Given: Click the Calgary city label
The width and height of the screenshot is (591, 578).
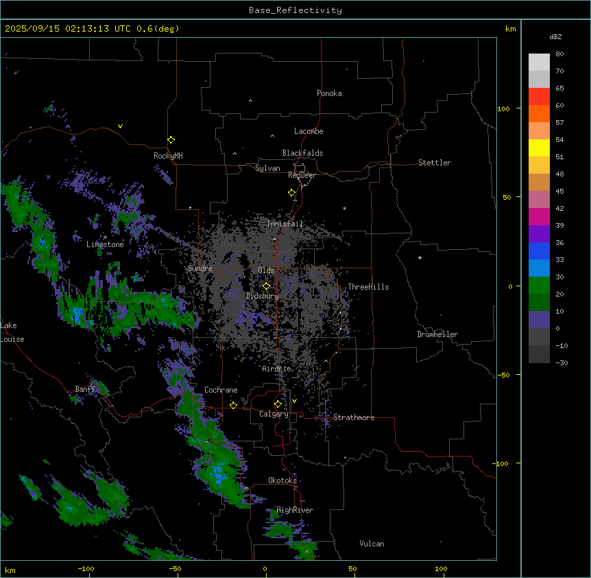Looking at the screenshot, I should point(274,414).
